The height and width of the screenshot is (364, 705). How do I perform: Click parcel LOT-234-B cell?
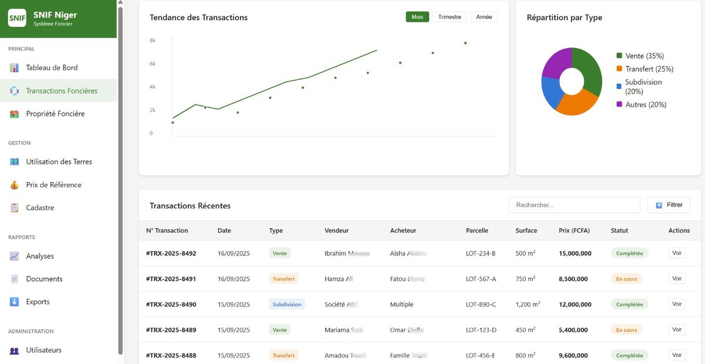(x=481, y=254)
